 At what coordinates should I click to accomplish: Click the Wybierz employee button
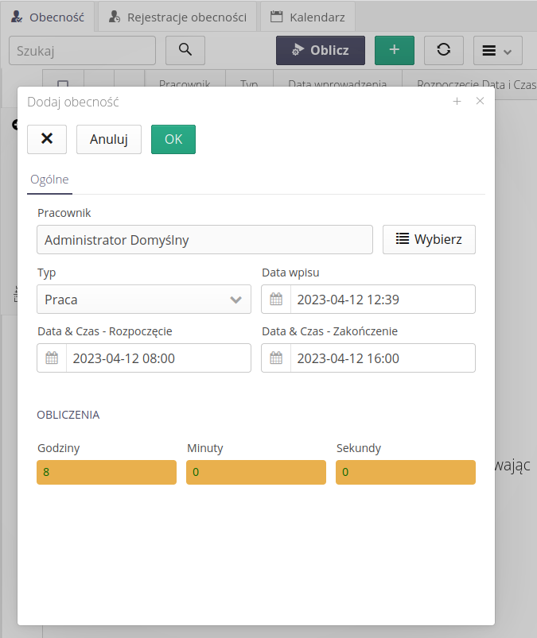coord(429,239)
